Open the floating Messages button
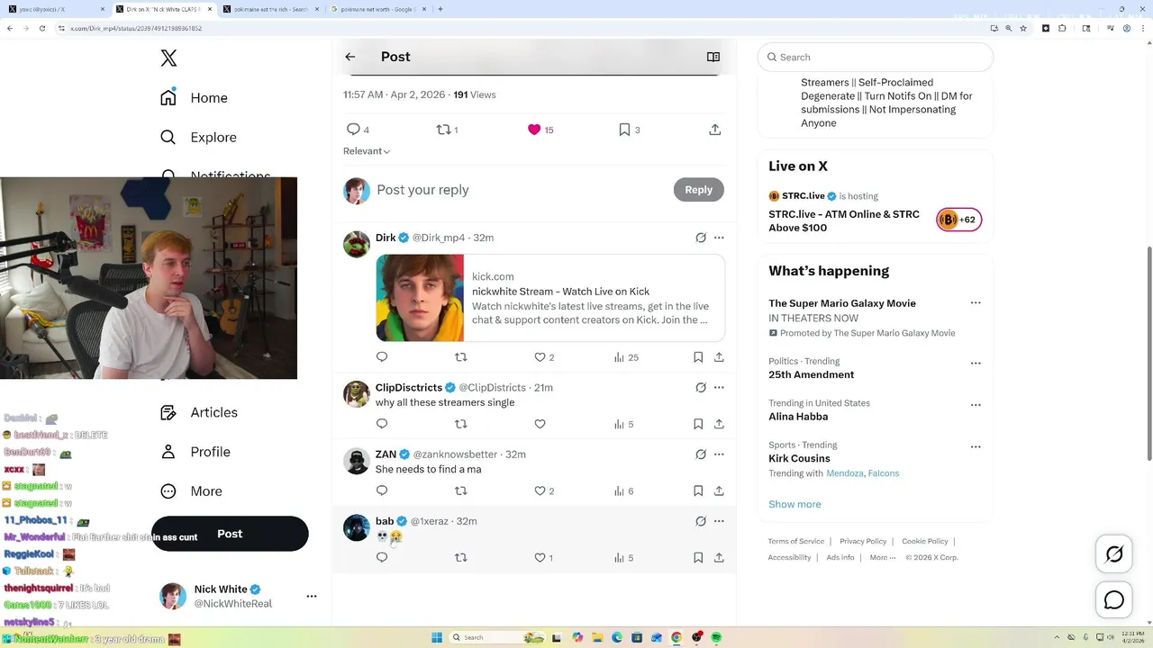1153x648 pixels. (x=1114, y=600)
